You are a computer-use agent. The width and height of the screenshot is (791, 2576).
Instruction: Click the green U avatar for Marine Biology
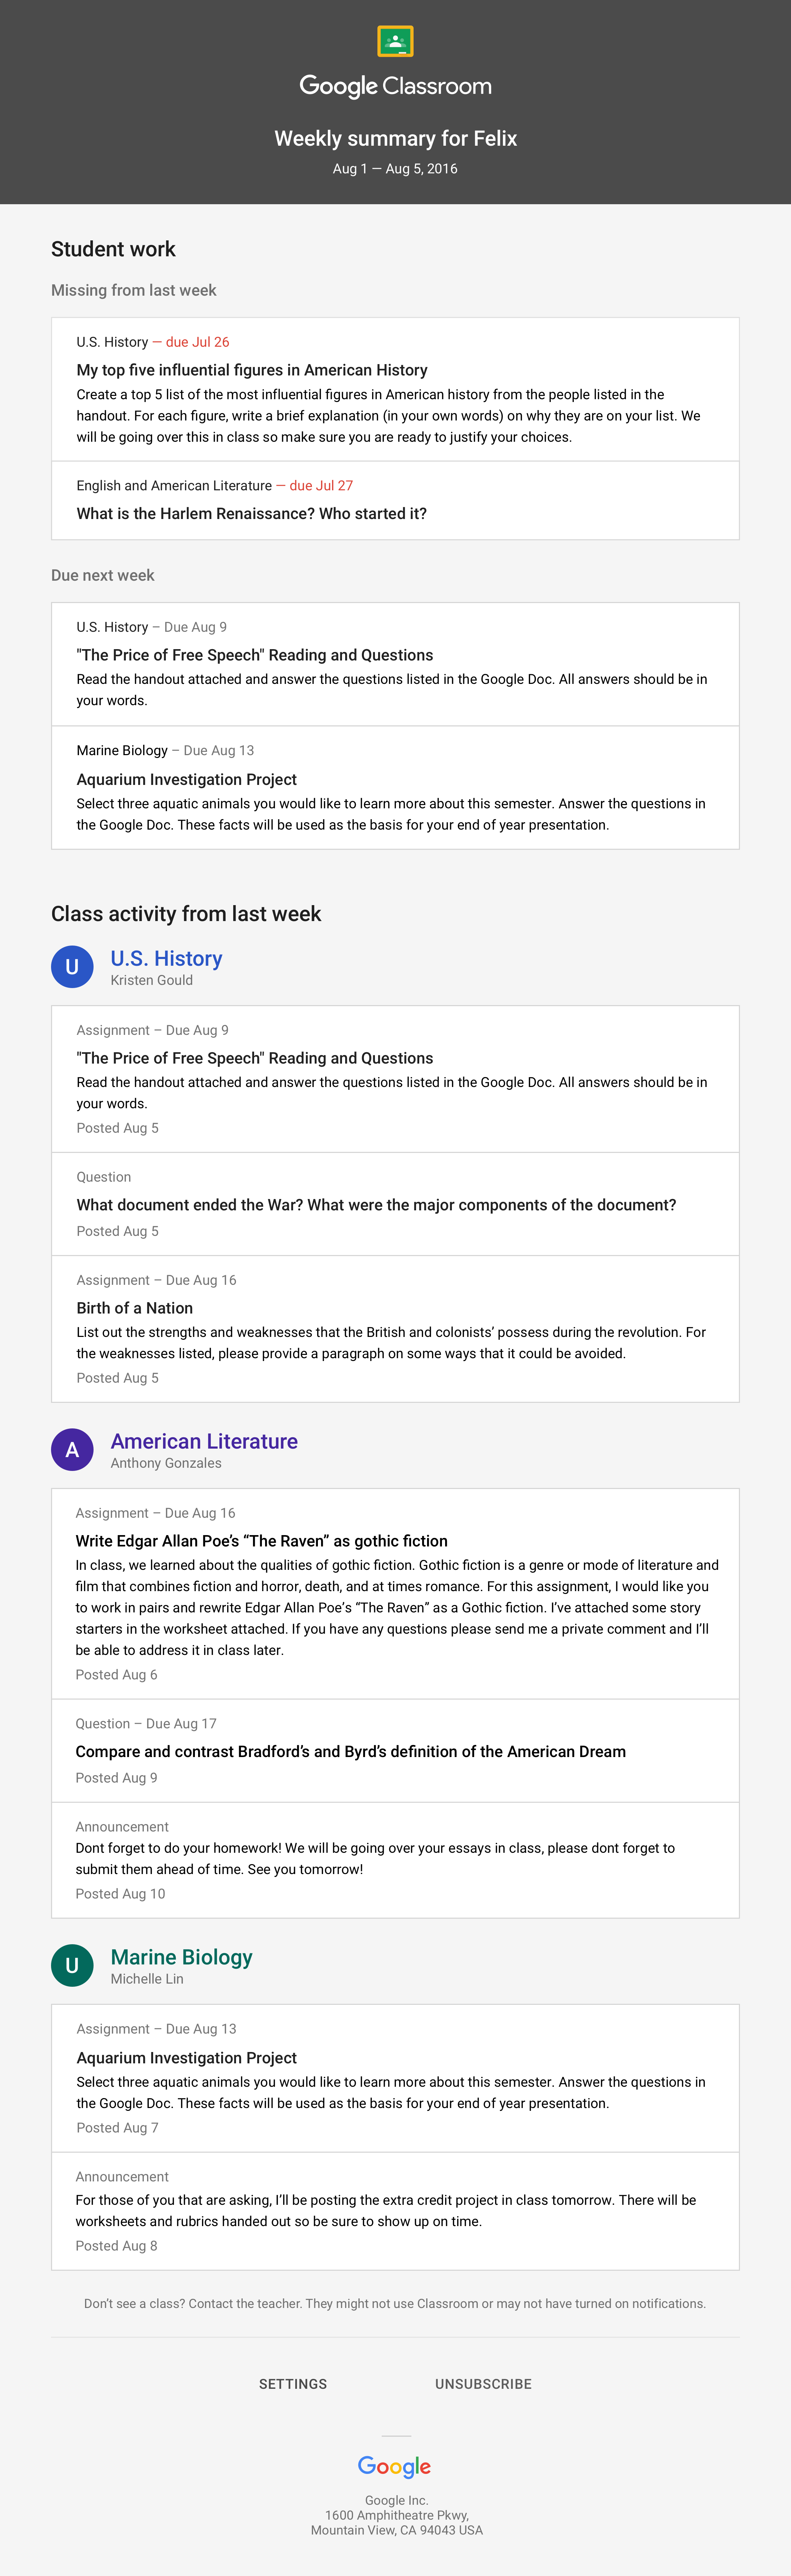pyautogui.click(x=72, y=1965)
